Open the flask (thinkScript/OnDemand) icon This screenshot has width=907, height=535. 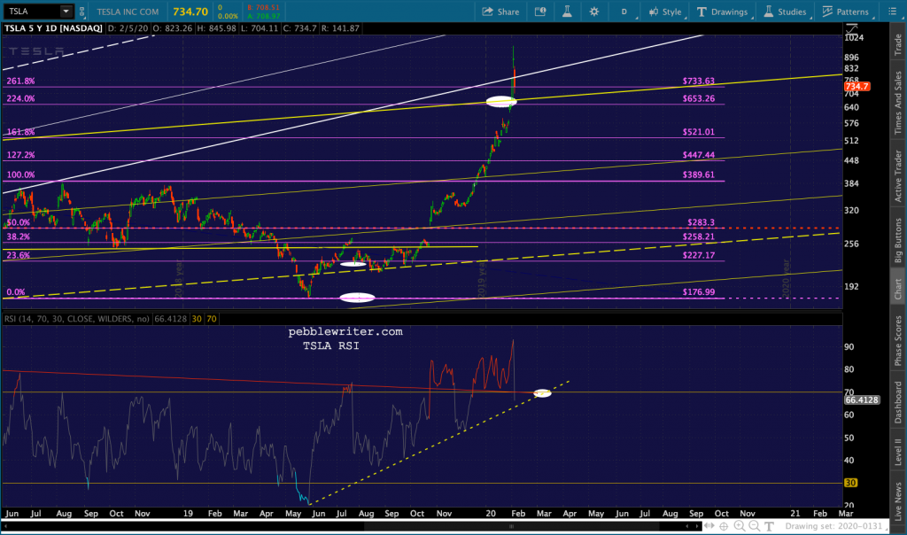pos(567,12)
